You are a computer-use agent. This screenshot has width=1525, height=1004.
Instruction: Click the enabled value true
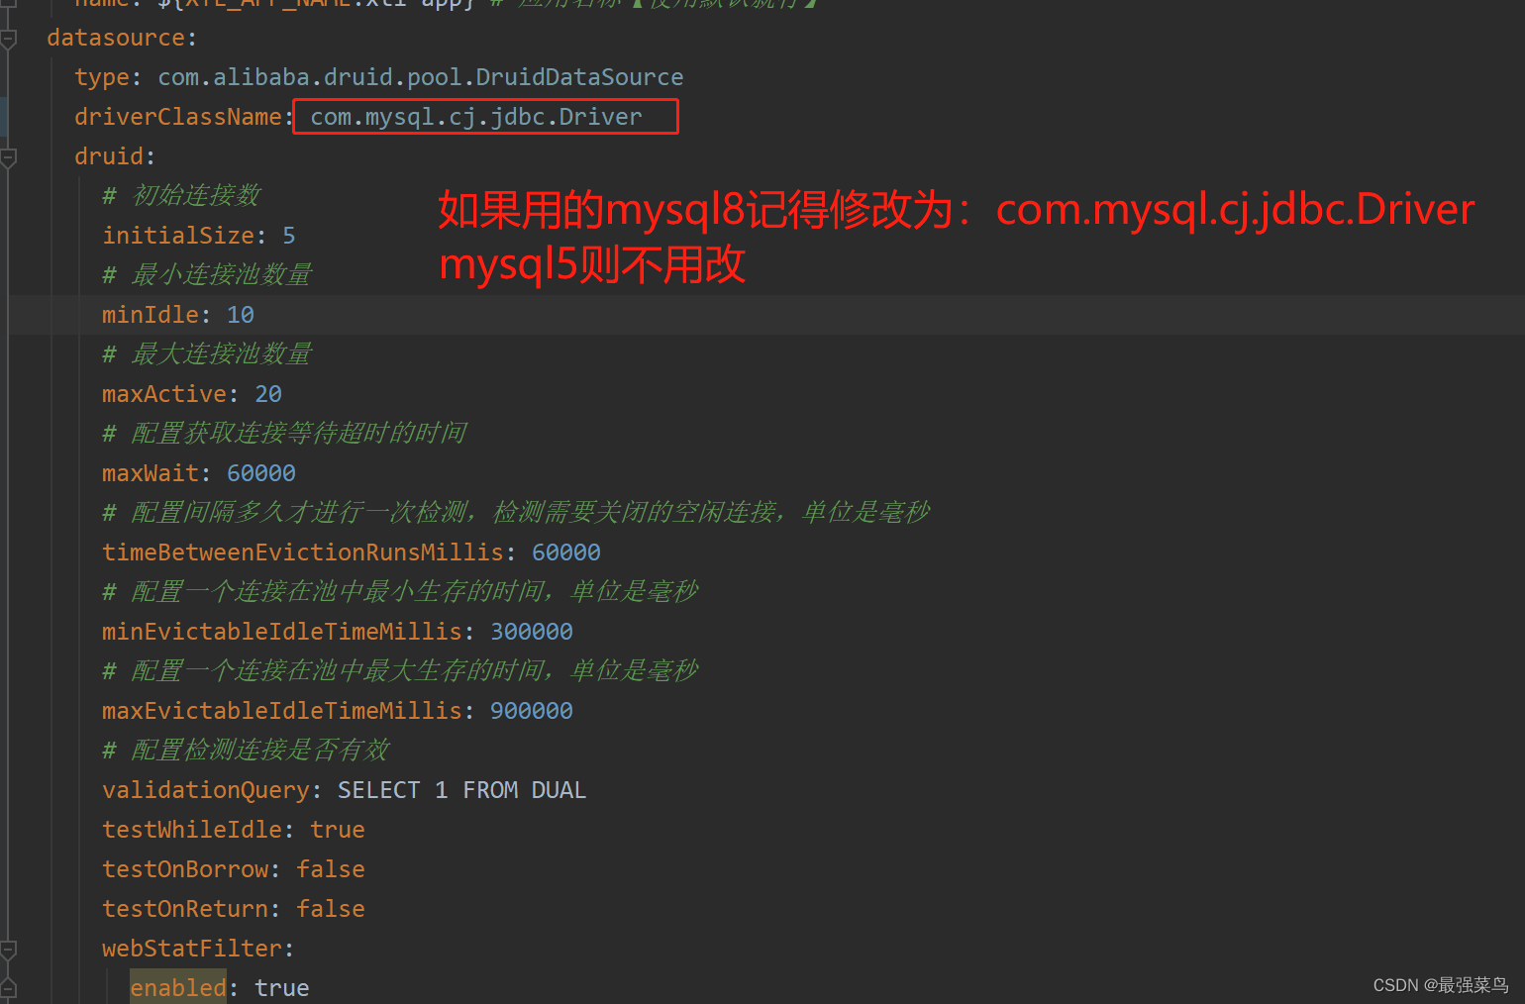click(x=282, y=988)
